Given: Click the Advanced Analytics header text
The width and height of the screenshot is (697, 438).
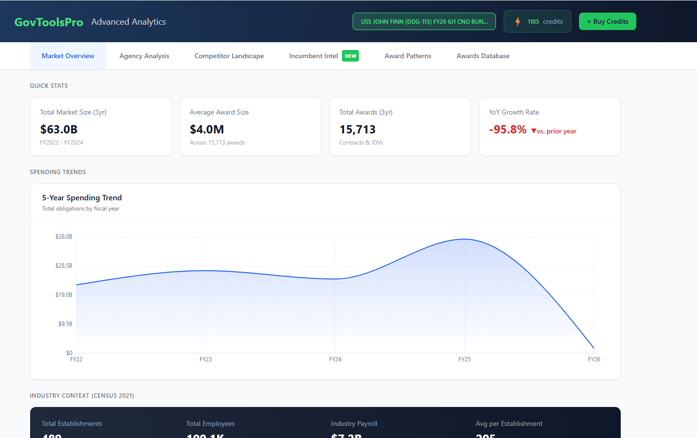Looking at the screenshot, I should [x=128, y=21].
